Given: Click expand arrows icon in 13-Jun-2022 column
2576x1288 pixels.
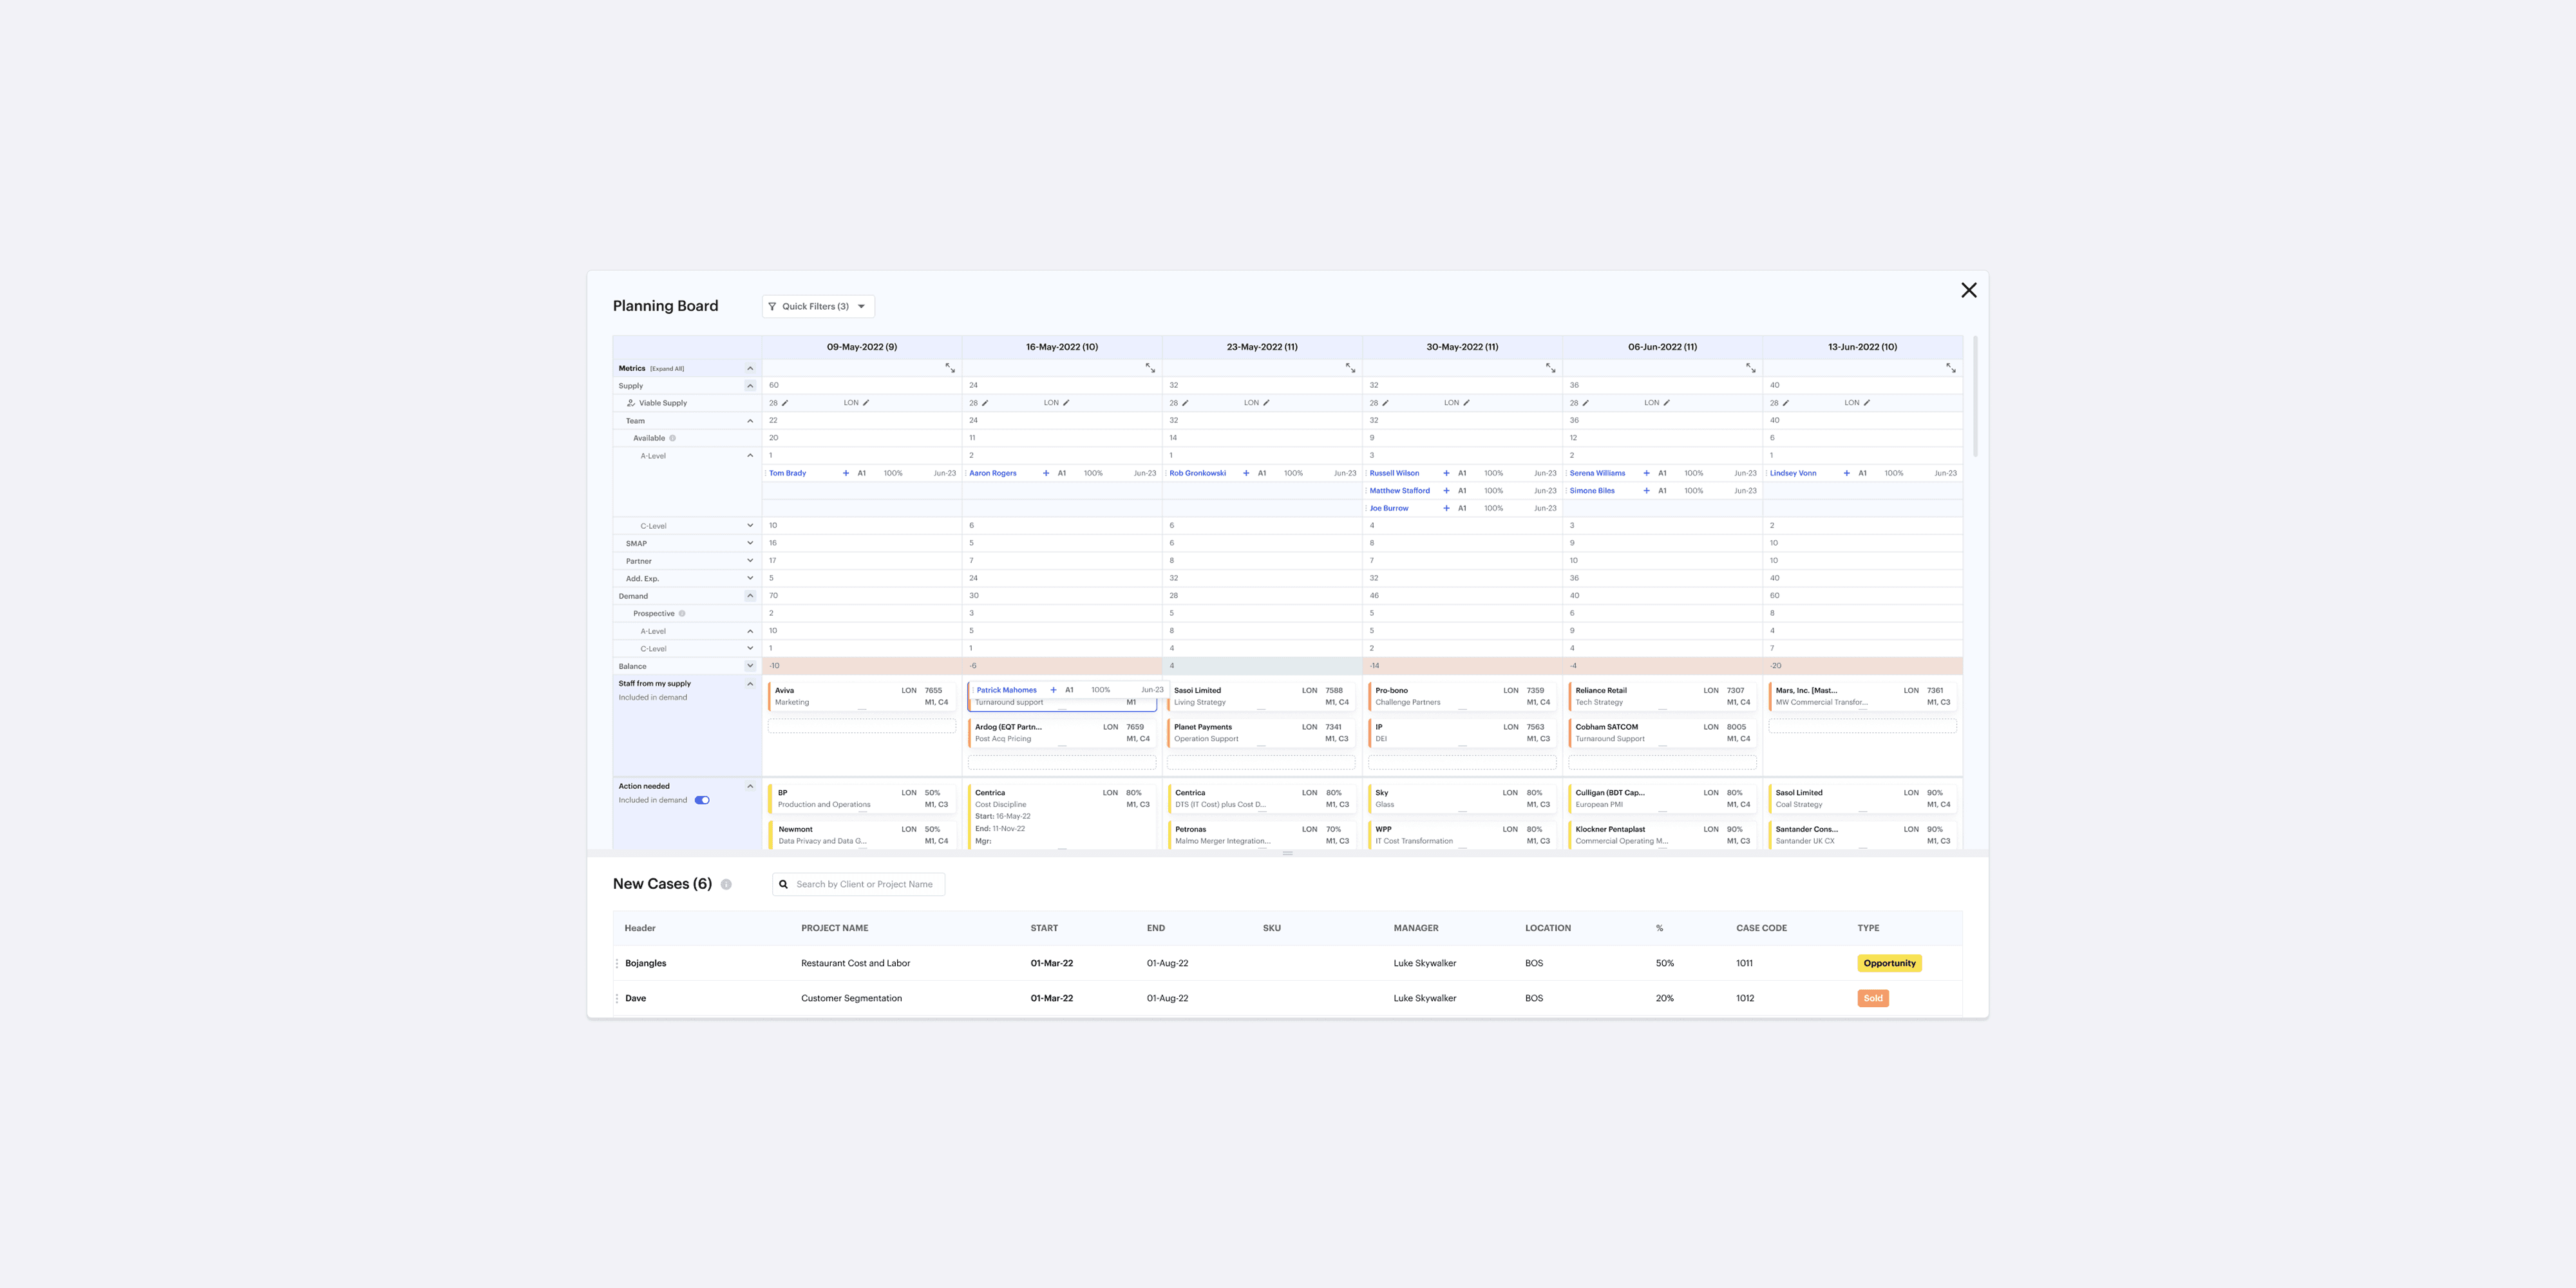Looking at the screenshot, I should click(1950, 368).
